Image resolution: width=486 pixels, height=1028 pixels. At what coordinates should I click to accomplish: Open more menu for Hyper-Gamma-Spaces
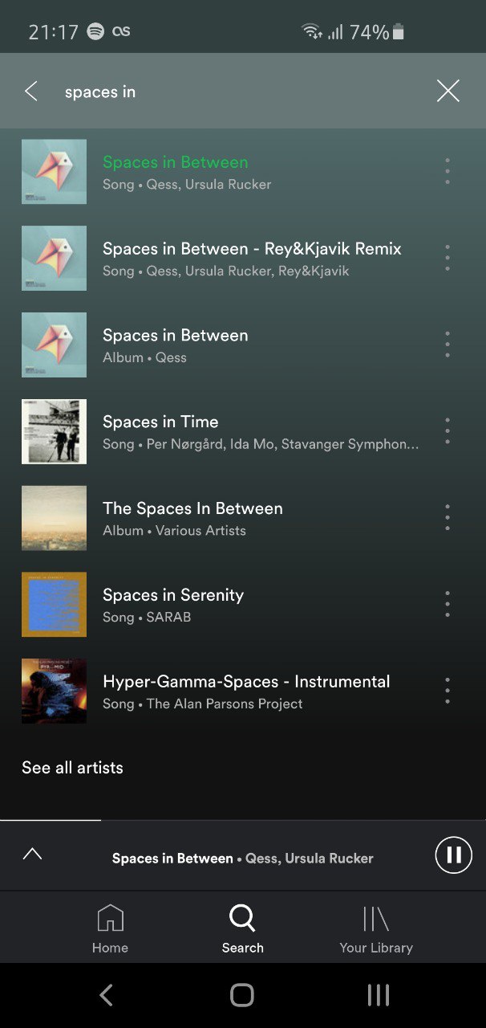tap(448, 691)
